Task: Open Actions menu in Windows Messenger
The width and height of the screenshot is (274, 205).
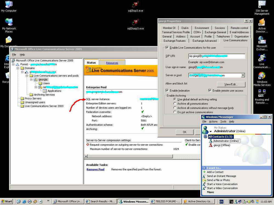Action: pyautogui.click(x=213, y=122)
